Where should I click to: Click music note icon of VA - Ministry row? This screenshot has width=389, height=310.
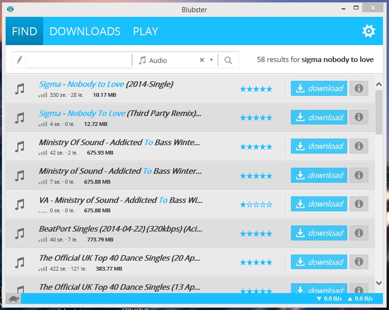pyautogui.click(x=20, y=204)
